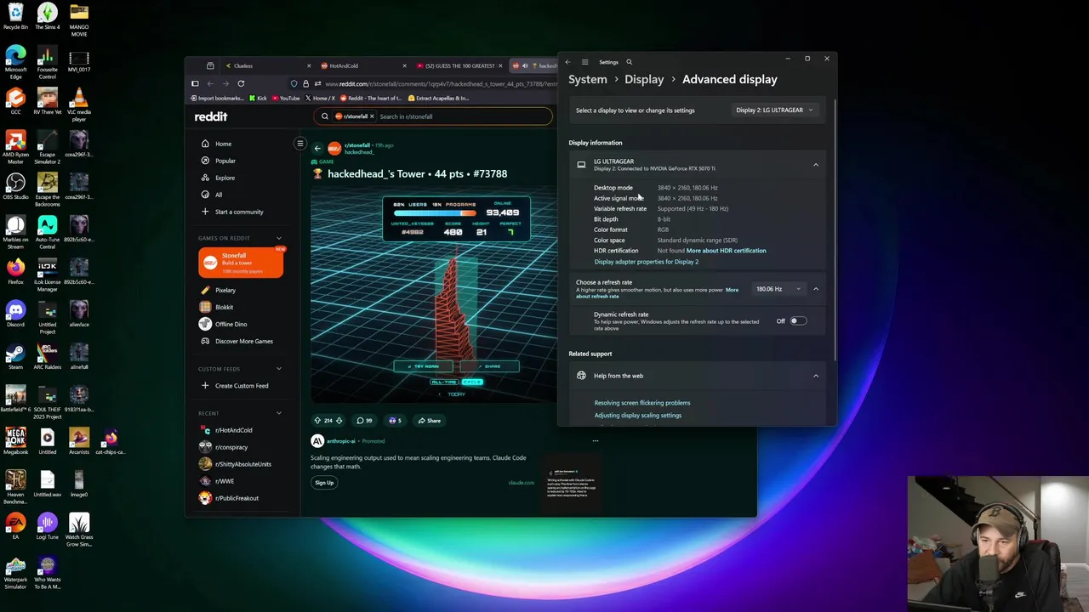Launch The Sims 4 desktop shortcut
Image resolution: width=1089 pixels, height=612 pixels.
coord(47,16)
